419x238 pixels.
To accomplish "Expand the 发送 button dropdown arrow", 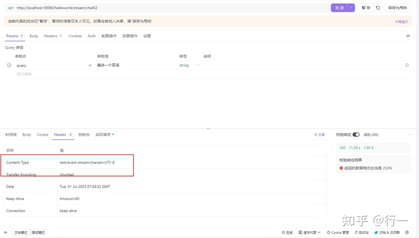I will tap(351, 8).
